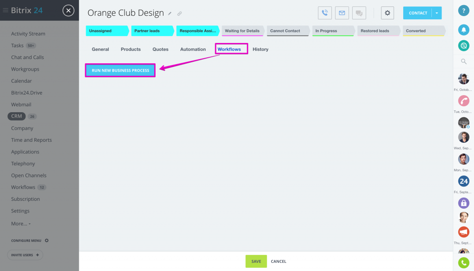Go to Subscription
474x271 pixels.
[25, 199]
